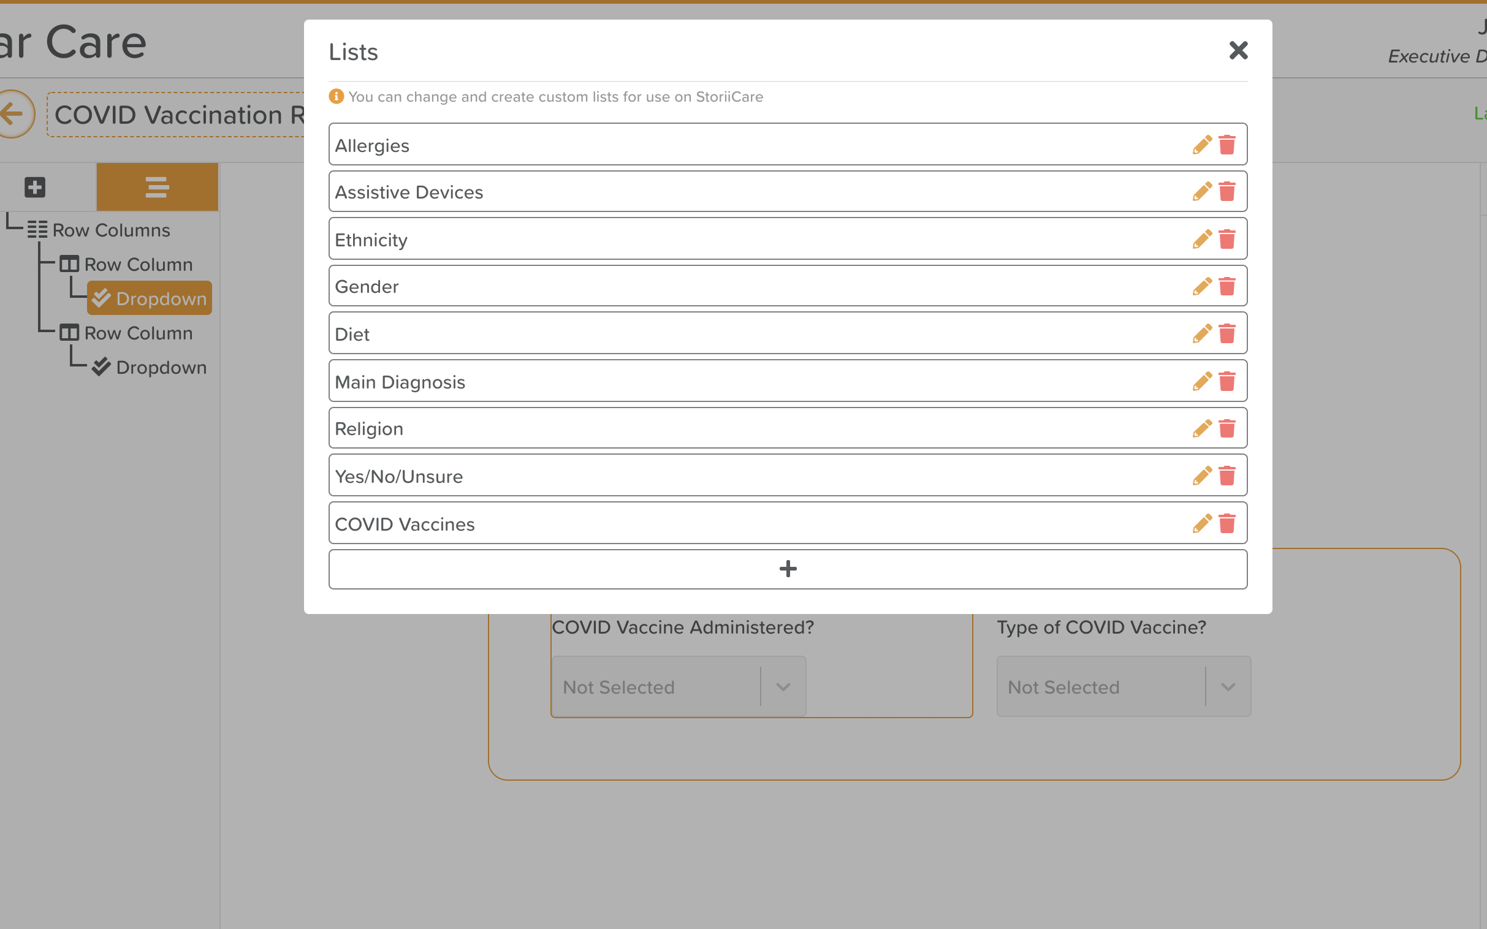Toggle the Row Columns tree item visibility
The height and width of the screenshot is (929, 1487).
point(39,230)
